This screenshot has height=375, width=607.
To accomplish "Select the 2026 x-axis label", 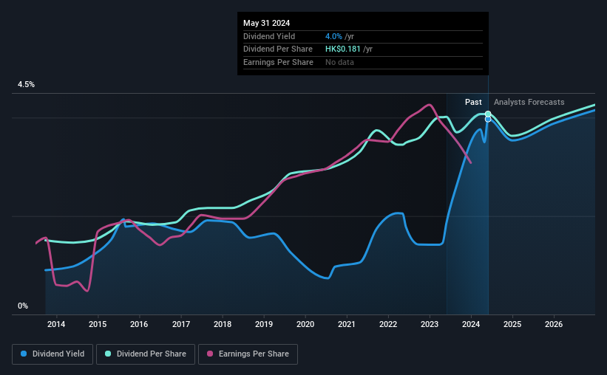I will (554, 324).
